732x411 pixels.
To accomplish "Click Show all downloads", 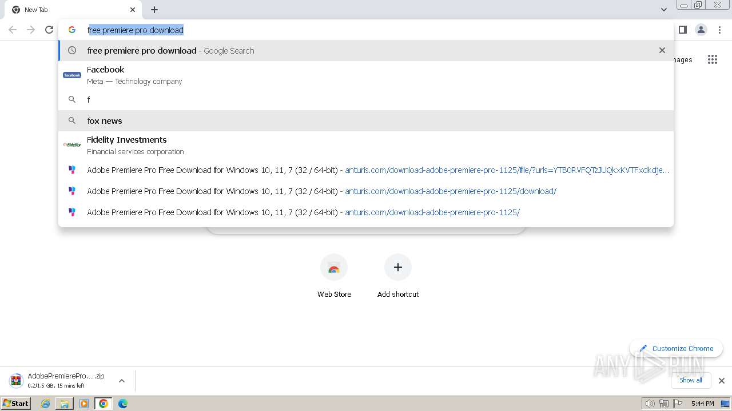I will 691,380.
